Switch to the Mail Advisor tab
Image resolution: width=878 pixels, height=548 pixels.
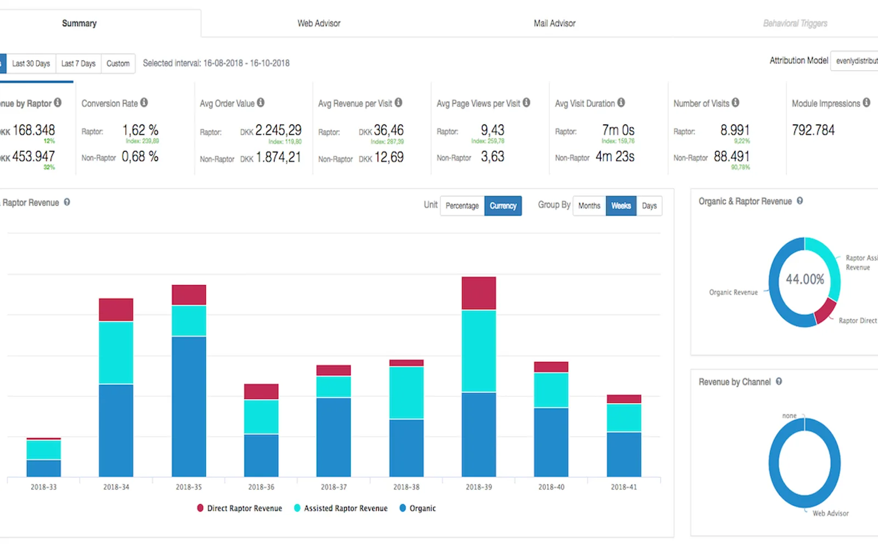click(x=555, y=24)
